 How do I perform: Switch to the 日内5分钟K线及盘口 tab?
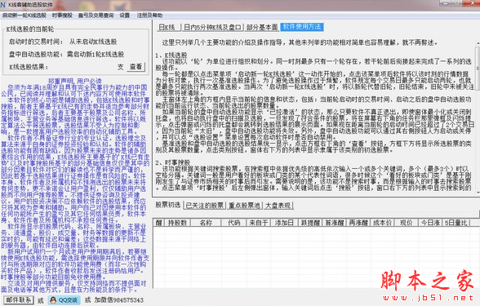[x=212, y=27]
